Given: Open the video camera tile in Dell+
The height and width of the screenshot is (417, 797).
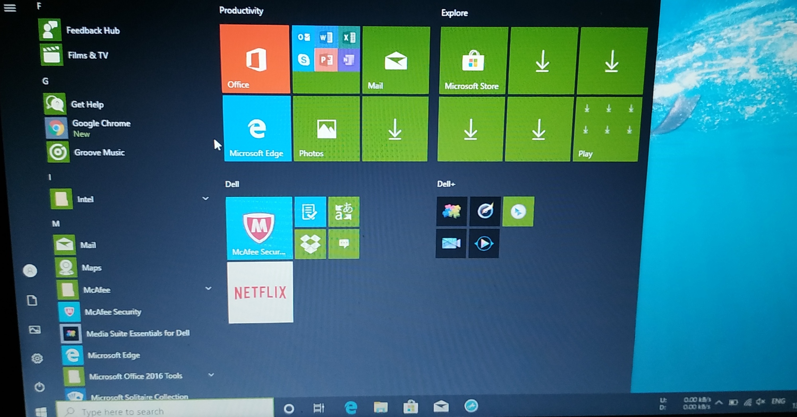Looking at the screenshot, I should click(x=451, y=243).
